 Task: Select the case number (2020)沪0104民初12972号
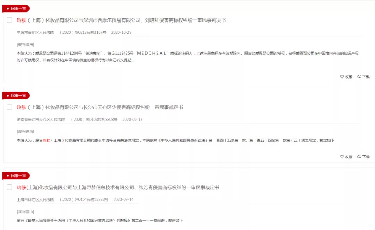tap(84, 199)
